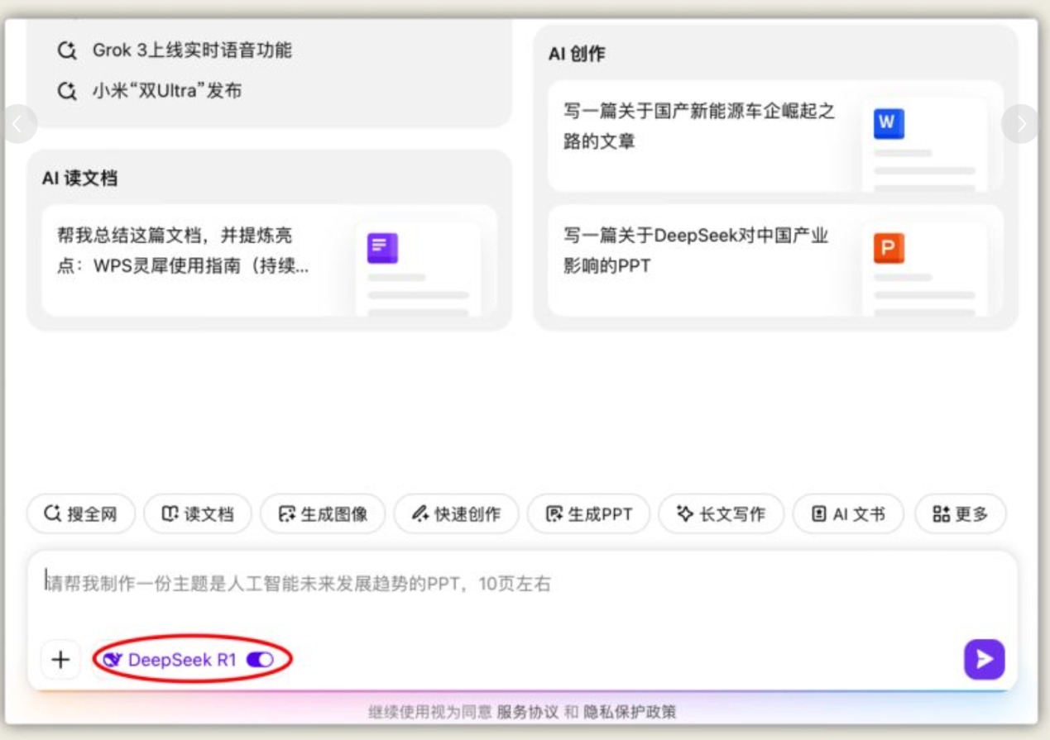Click the AI 读文档 section heading
Viewport: 1050px width, 740px height.
(x=79, y=179)
